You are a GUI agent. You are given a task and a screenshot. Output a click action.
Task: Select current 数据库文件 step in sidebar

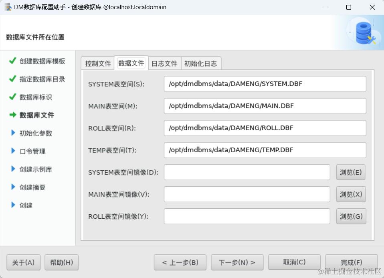(37, 115)
